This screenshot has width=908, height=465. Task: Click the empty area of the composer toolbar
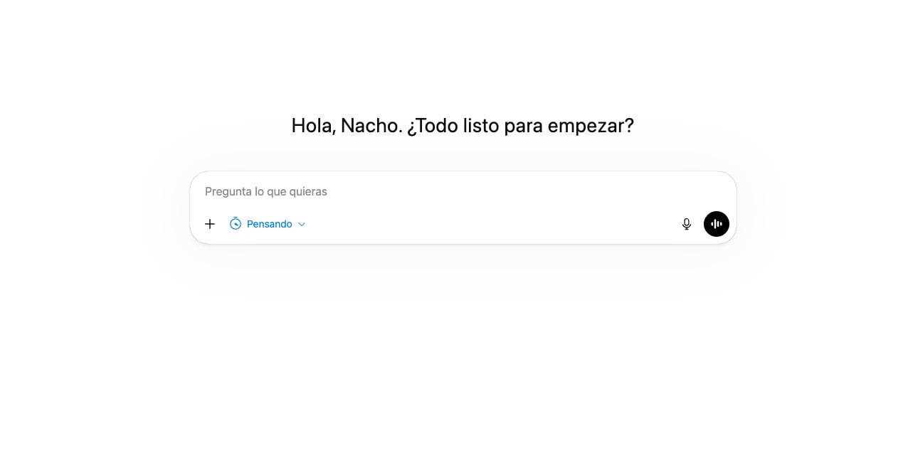pos(491,224)
